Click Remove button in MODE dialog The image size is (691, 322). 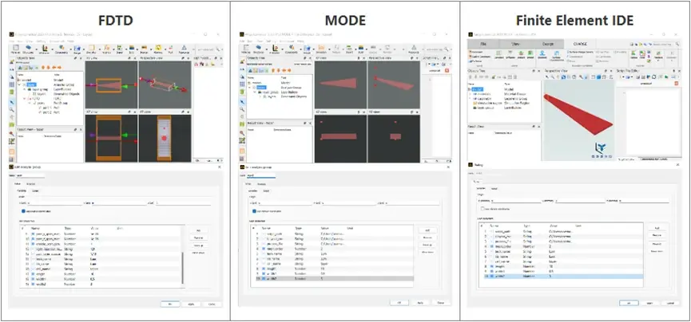(x=427, y=238)
